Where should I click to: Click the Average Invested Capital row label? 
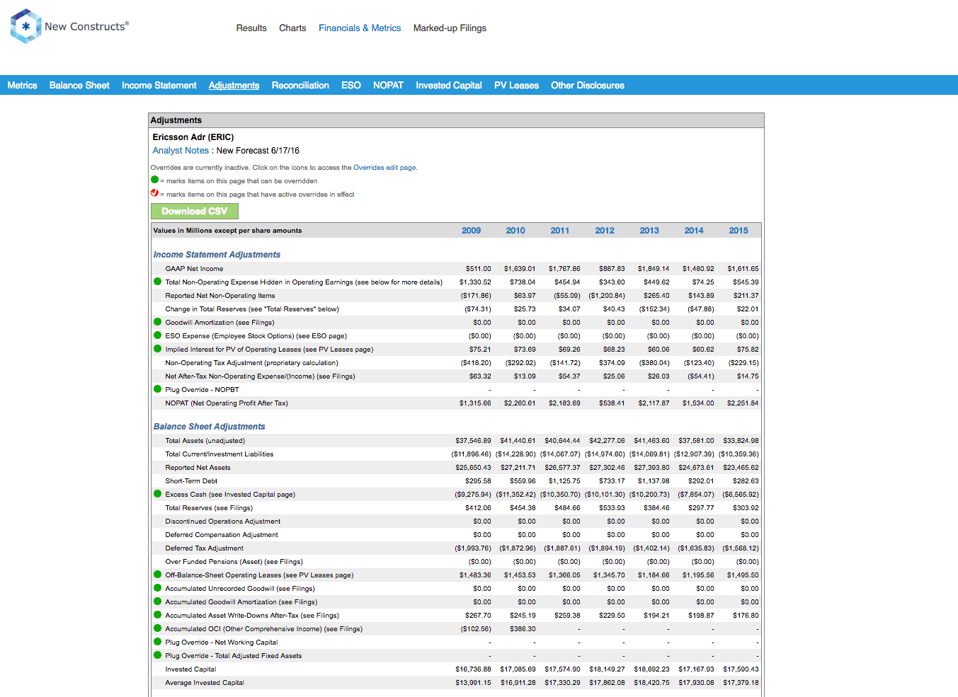205,683
